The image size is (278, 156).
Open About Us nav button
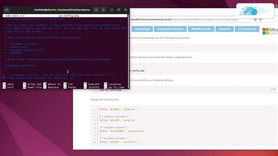(x=225, y=29)
